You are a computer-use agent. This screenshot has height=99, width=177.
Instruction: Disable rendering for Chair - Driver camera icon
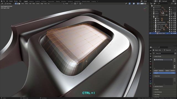[x=175, y=26]
